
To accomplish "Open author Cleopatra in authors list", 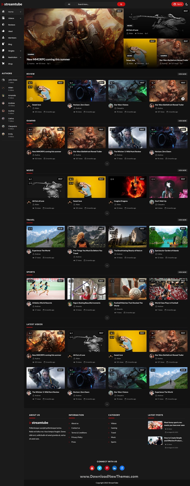I will pyautogui.click(x=12, y=126).
